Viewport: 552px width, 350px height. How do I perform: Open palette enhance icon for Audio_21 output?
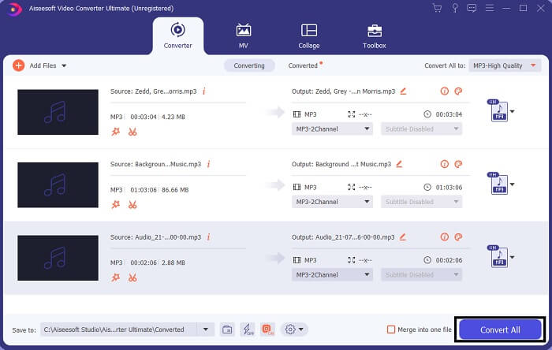(458, 236)
